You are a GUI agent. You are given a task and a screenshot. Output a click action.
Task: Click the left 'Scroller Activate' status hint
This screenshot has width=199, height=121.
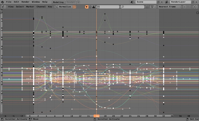click(16, 119)
